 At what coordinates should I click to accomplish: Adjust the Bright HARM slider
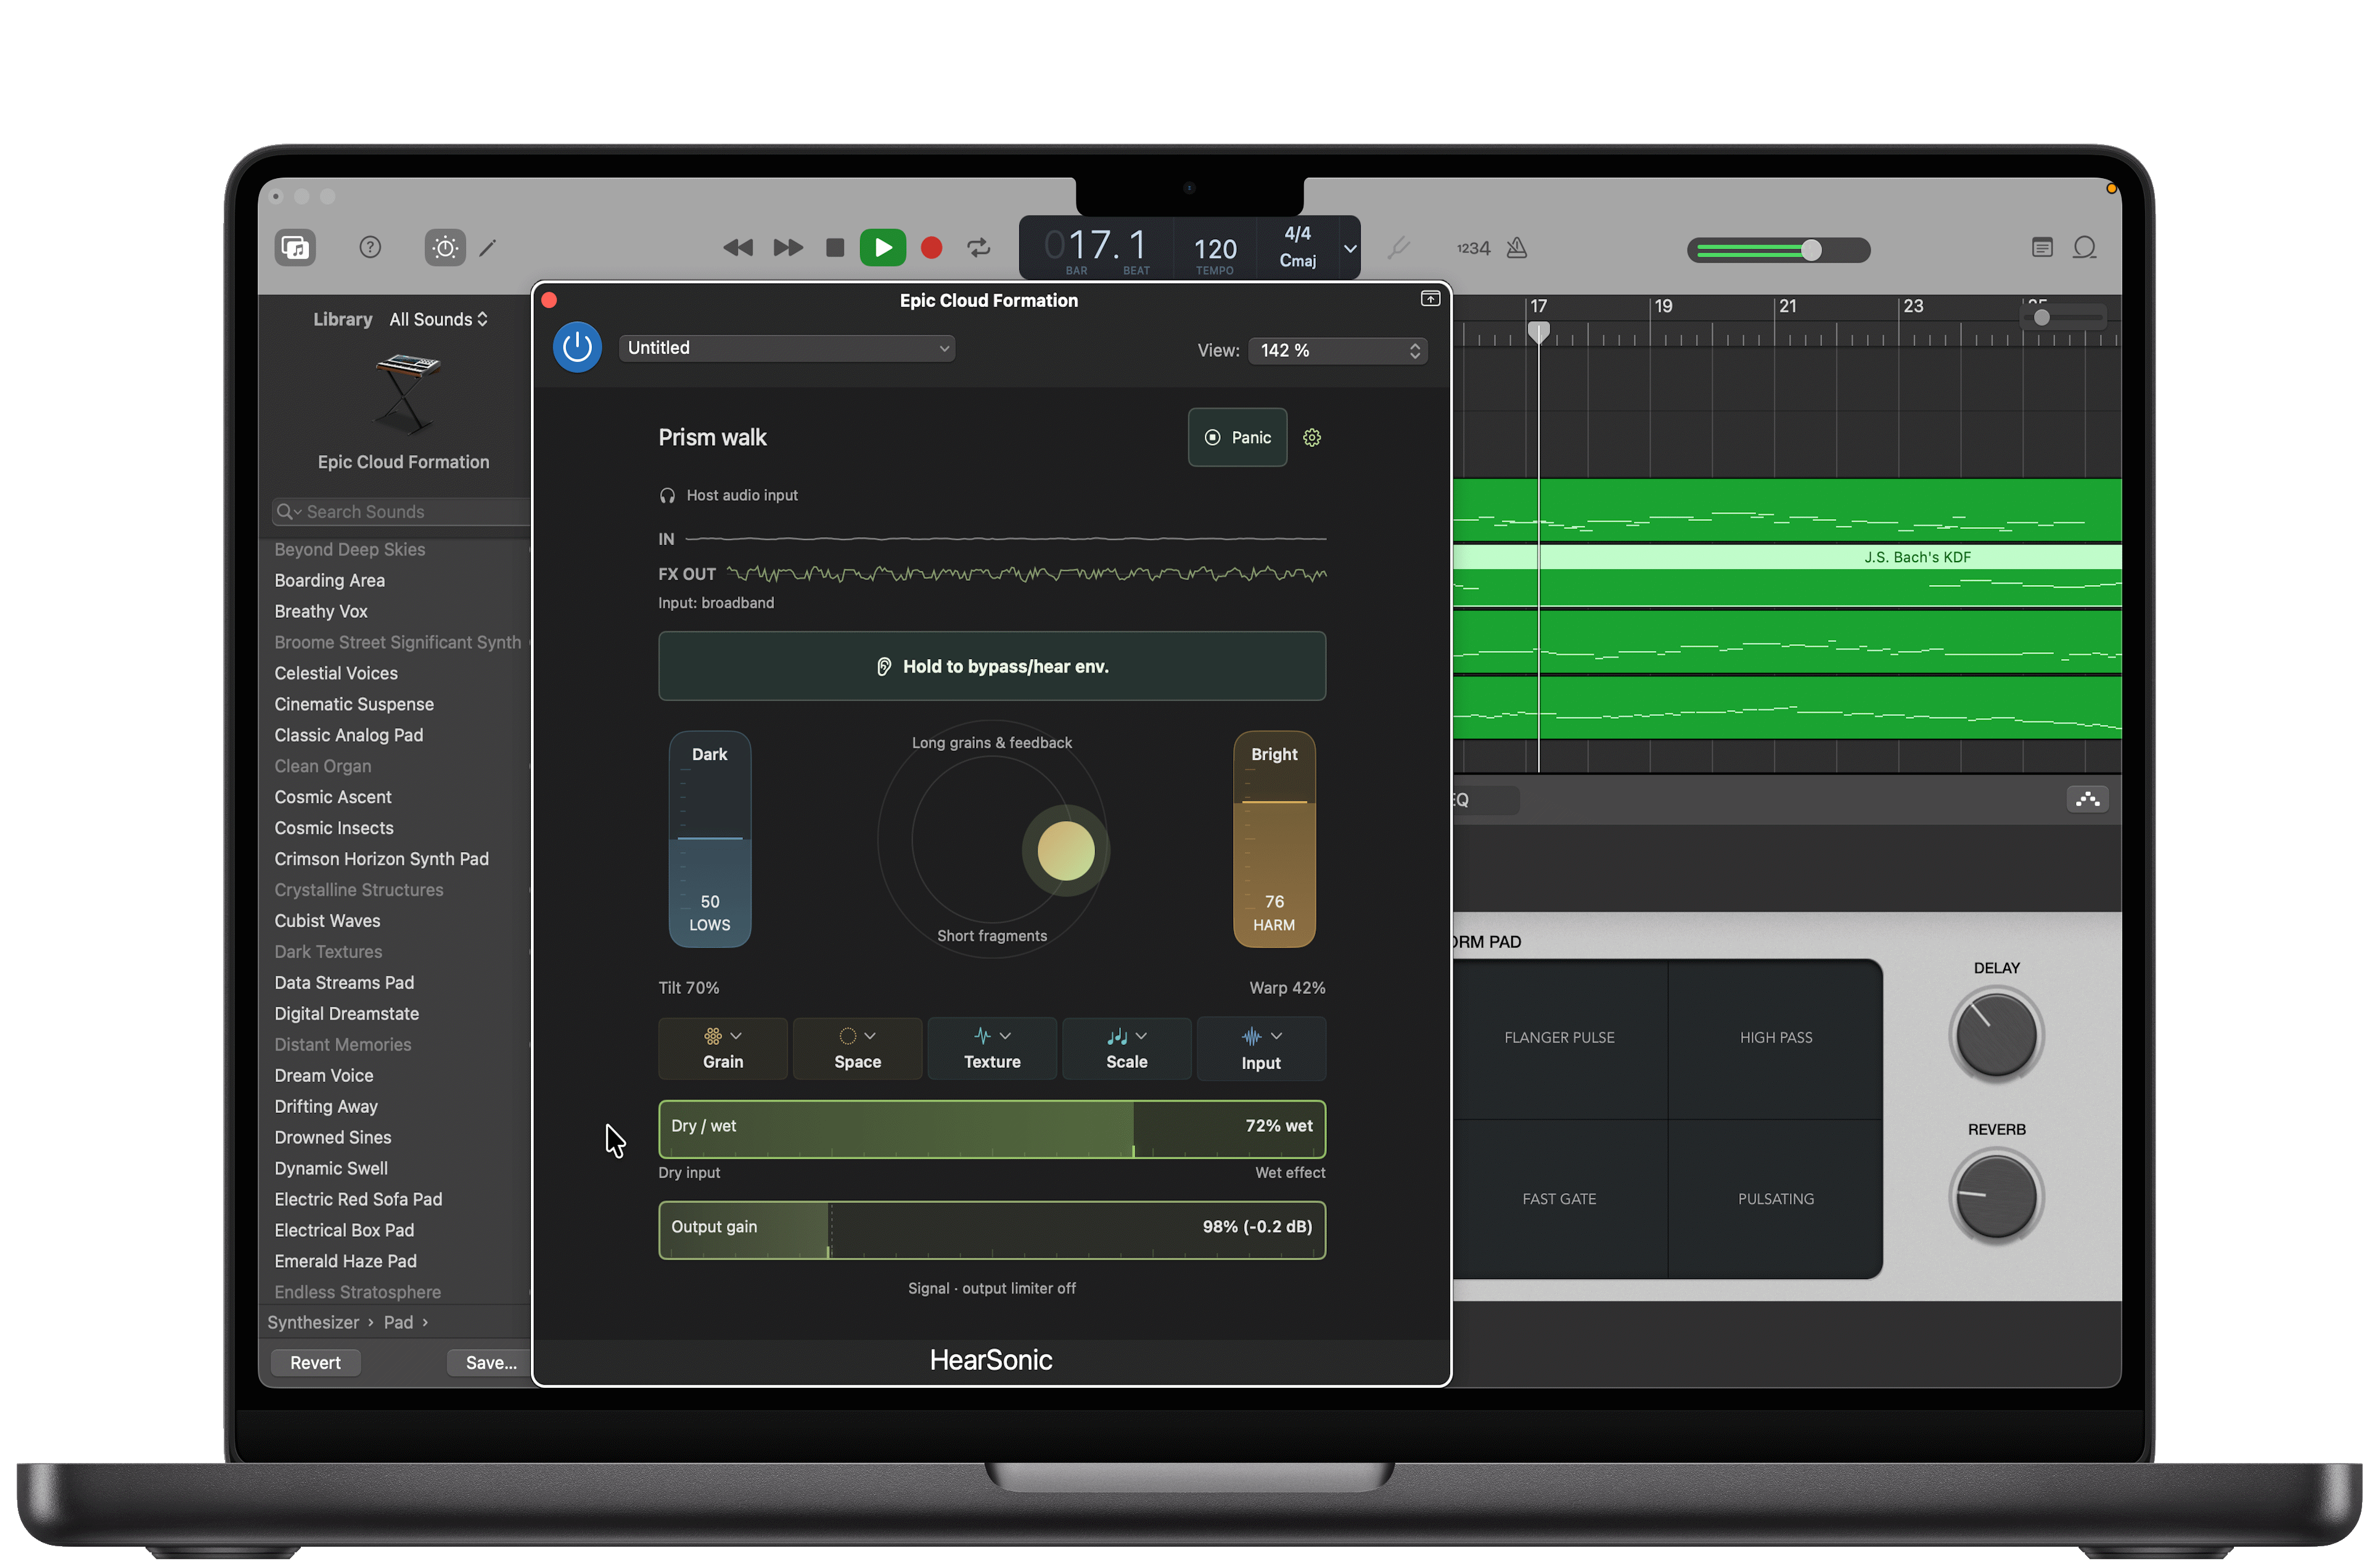(1274, 838)
